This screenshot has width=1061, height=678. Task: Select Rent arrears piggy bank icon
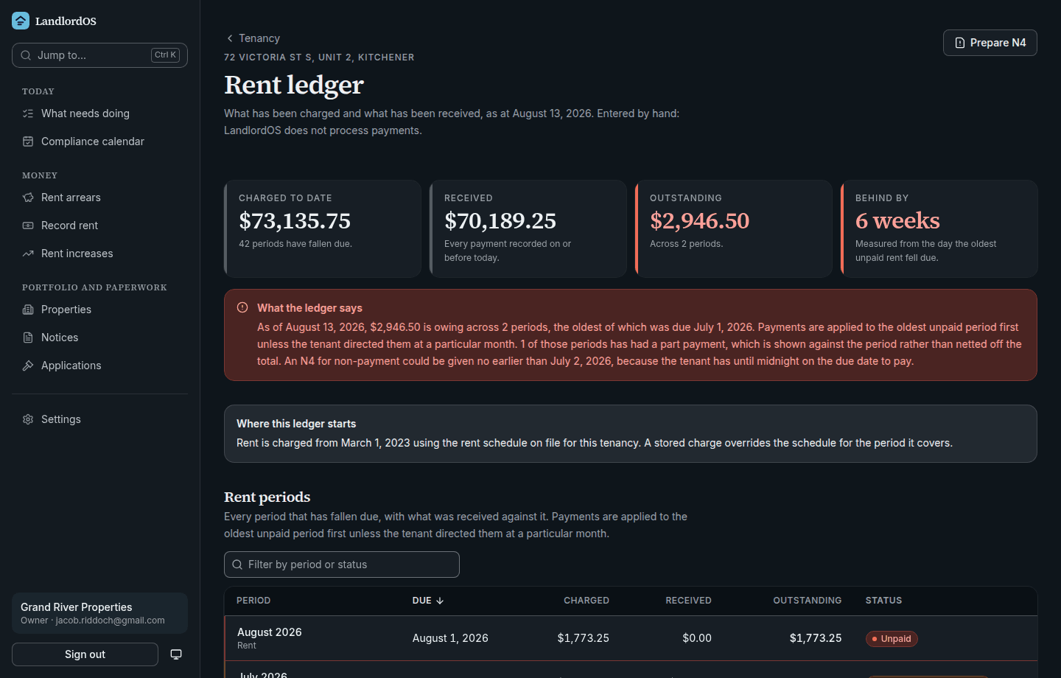pos(28,198)
